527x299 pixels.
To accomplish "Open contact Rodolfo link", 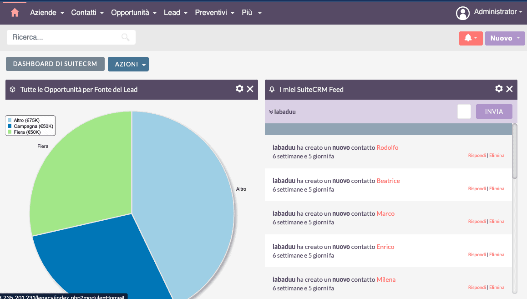I will pos(387,147).
